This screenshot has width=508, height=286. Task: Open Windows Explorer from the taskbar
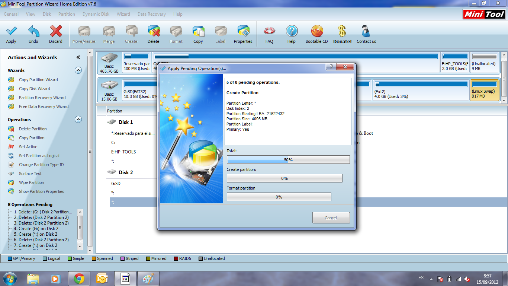click(x=33, y=279)
